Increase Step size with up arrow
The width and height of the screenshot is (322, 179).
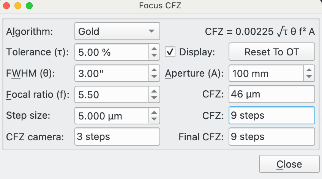(154, 112)
